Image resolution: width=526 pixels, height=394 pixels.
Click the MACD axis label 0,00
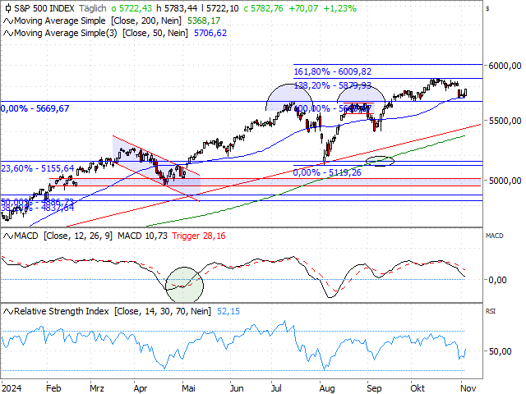point(497,280)
